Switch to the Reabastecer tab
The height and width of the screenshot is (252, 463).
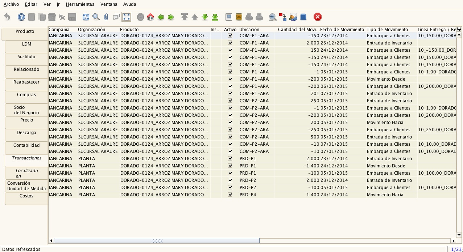26,85
